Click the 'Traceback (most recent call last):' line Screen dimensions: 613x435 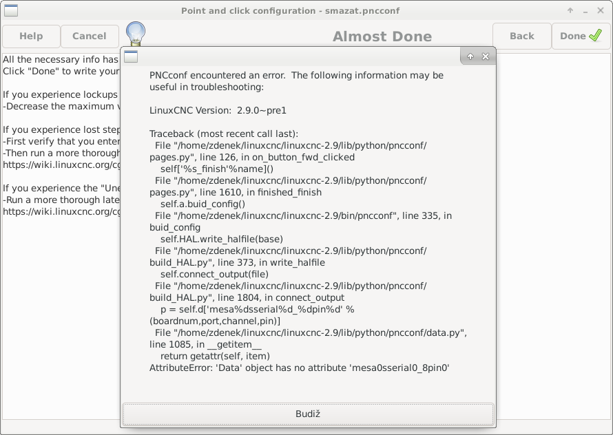tap(224, 134)
